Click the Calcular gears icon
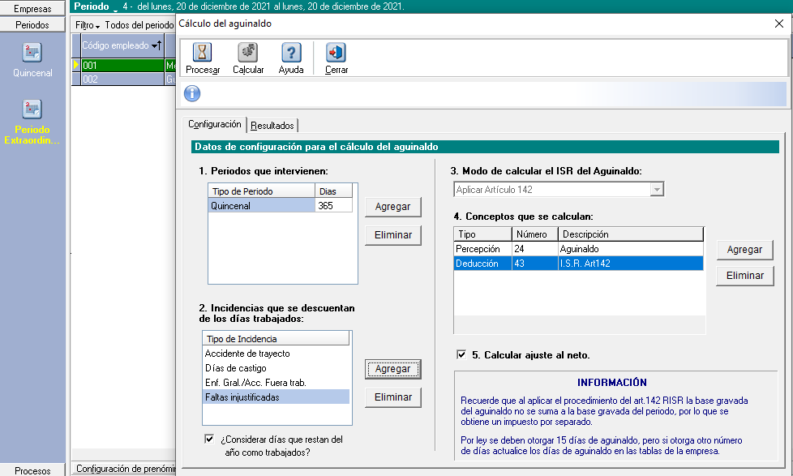This screenshot has height=476, width=793. tap(248, 52)
